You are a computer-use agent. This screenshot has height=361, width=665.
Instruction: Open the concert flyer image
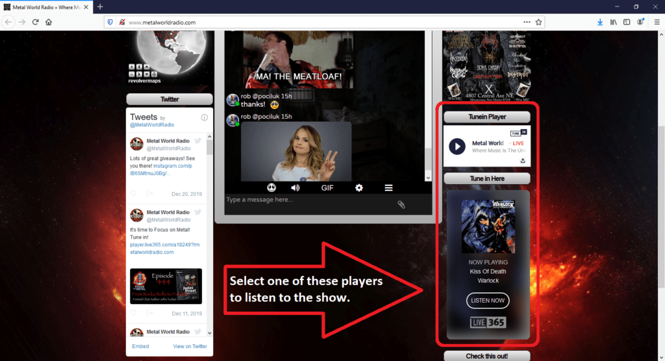tap(486, 65)
